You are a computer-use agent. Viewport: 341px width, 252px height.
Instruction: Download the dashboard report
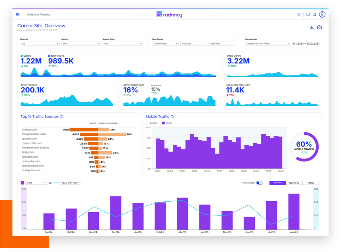312,27
